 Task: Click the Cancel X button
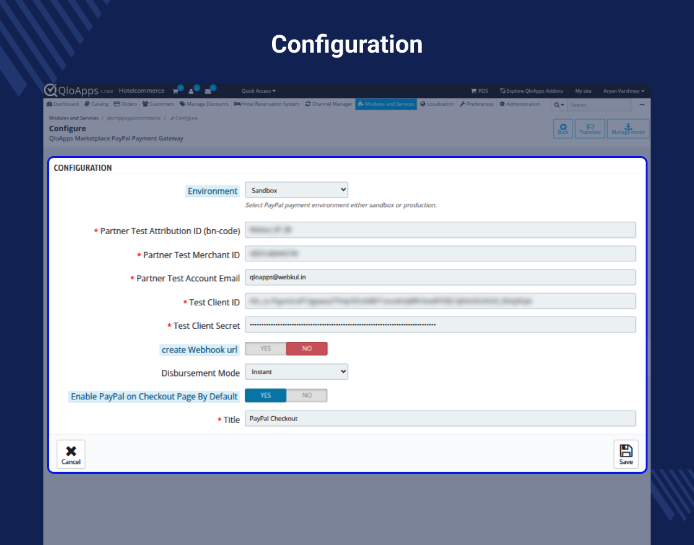71,455
